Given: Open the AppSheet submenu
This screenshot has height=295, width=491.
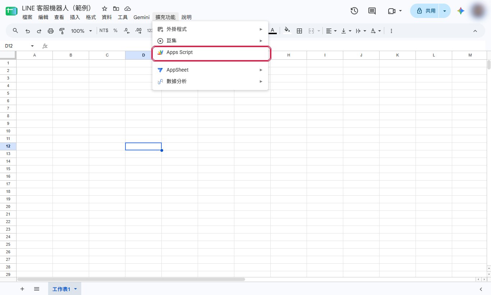Looking at the screenshot, I should coord(210,70).
